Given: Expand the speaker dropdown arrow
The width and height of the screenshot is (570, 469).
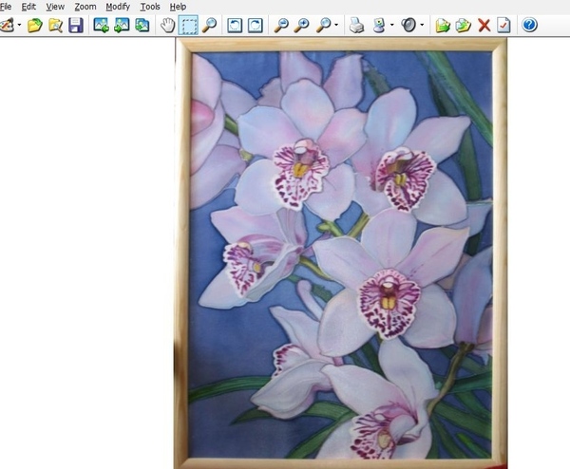Looking at the screenshot, I should (422, 25).
